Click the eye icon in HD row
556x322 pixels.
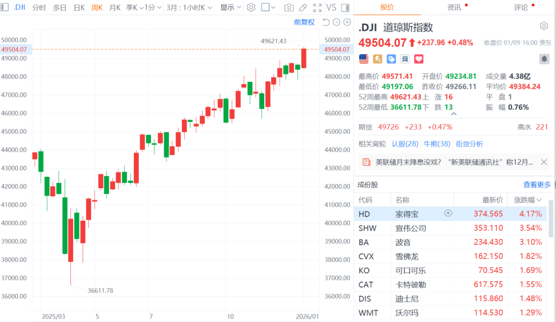(x=448, y=213)
